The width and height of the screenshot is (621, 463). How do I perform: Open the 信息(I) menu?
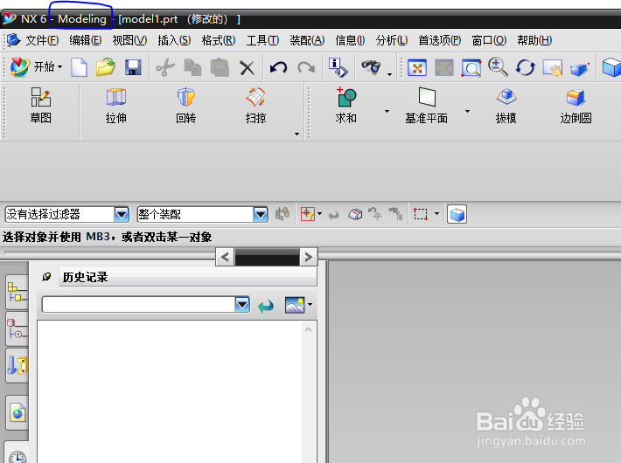click(x=350, y=40)
